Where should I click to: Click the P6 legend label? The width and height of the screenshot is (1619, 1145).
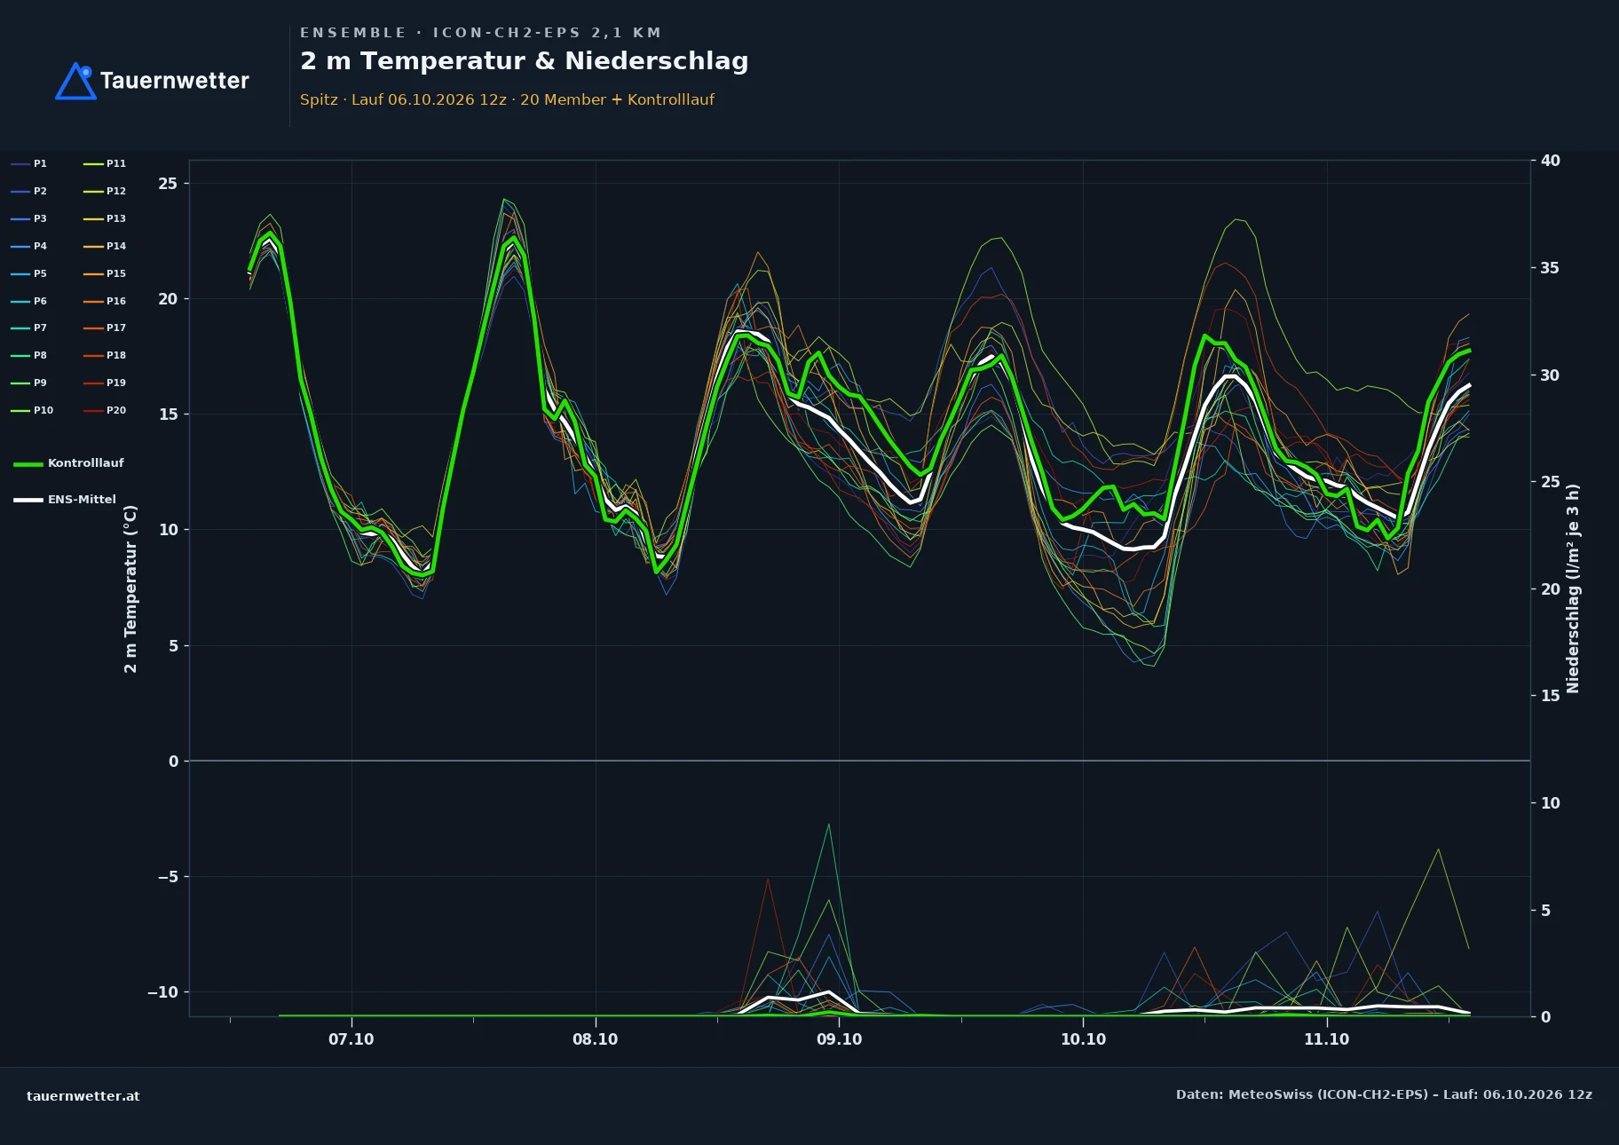coord(40,301)
